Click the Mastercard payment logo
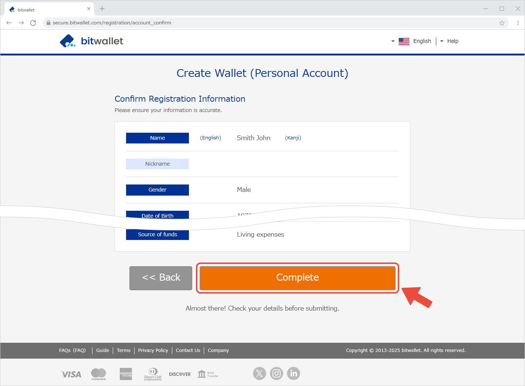 tap(98, 374)
